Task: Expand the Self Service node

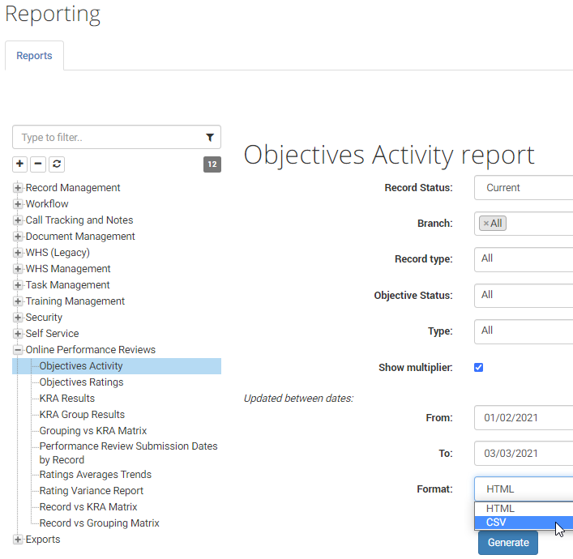Action: (18, 334)
